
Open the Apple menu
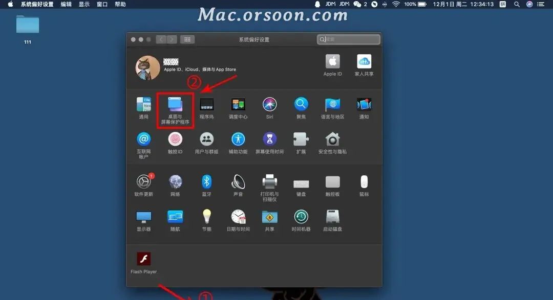coord(10,4)
